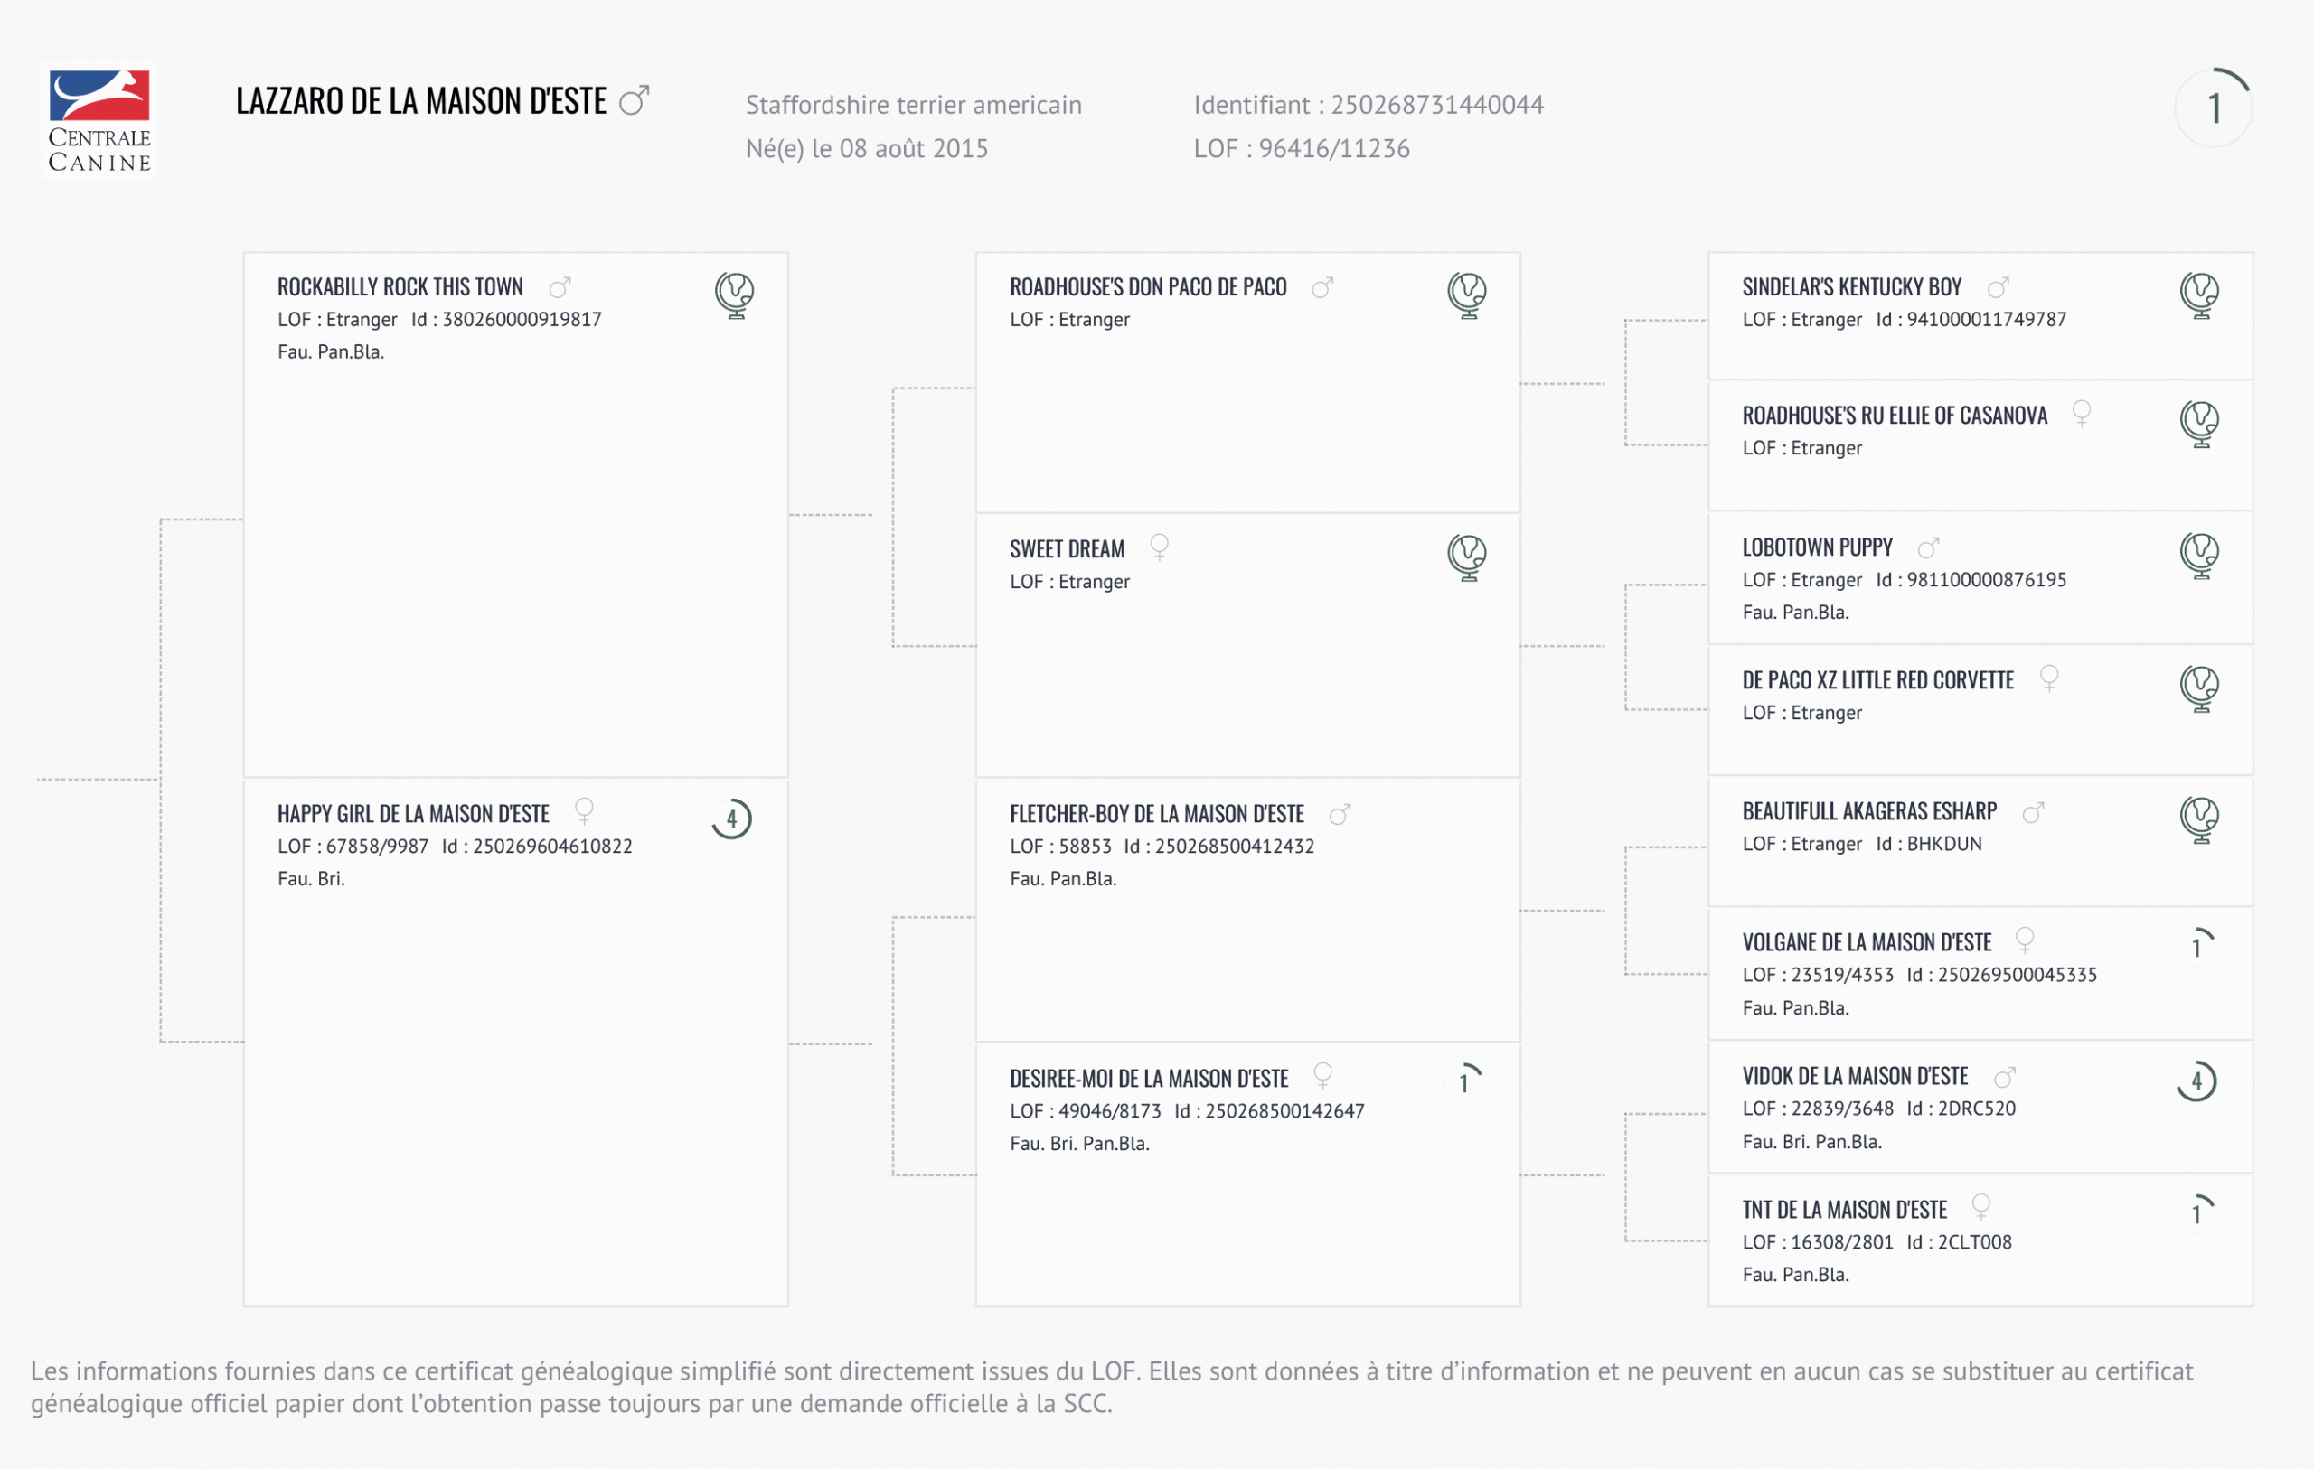Click rating 4 badge on Vidok card

[2196, 1081]
